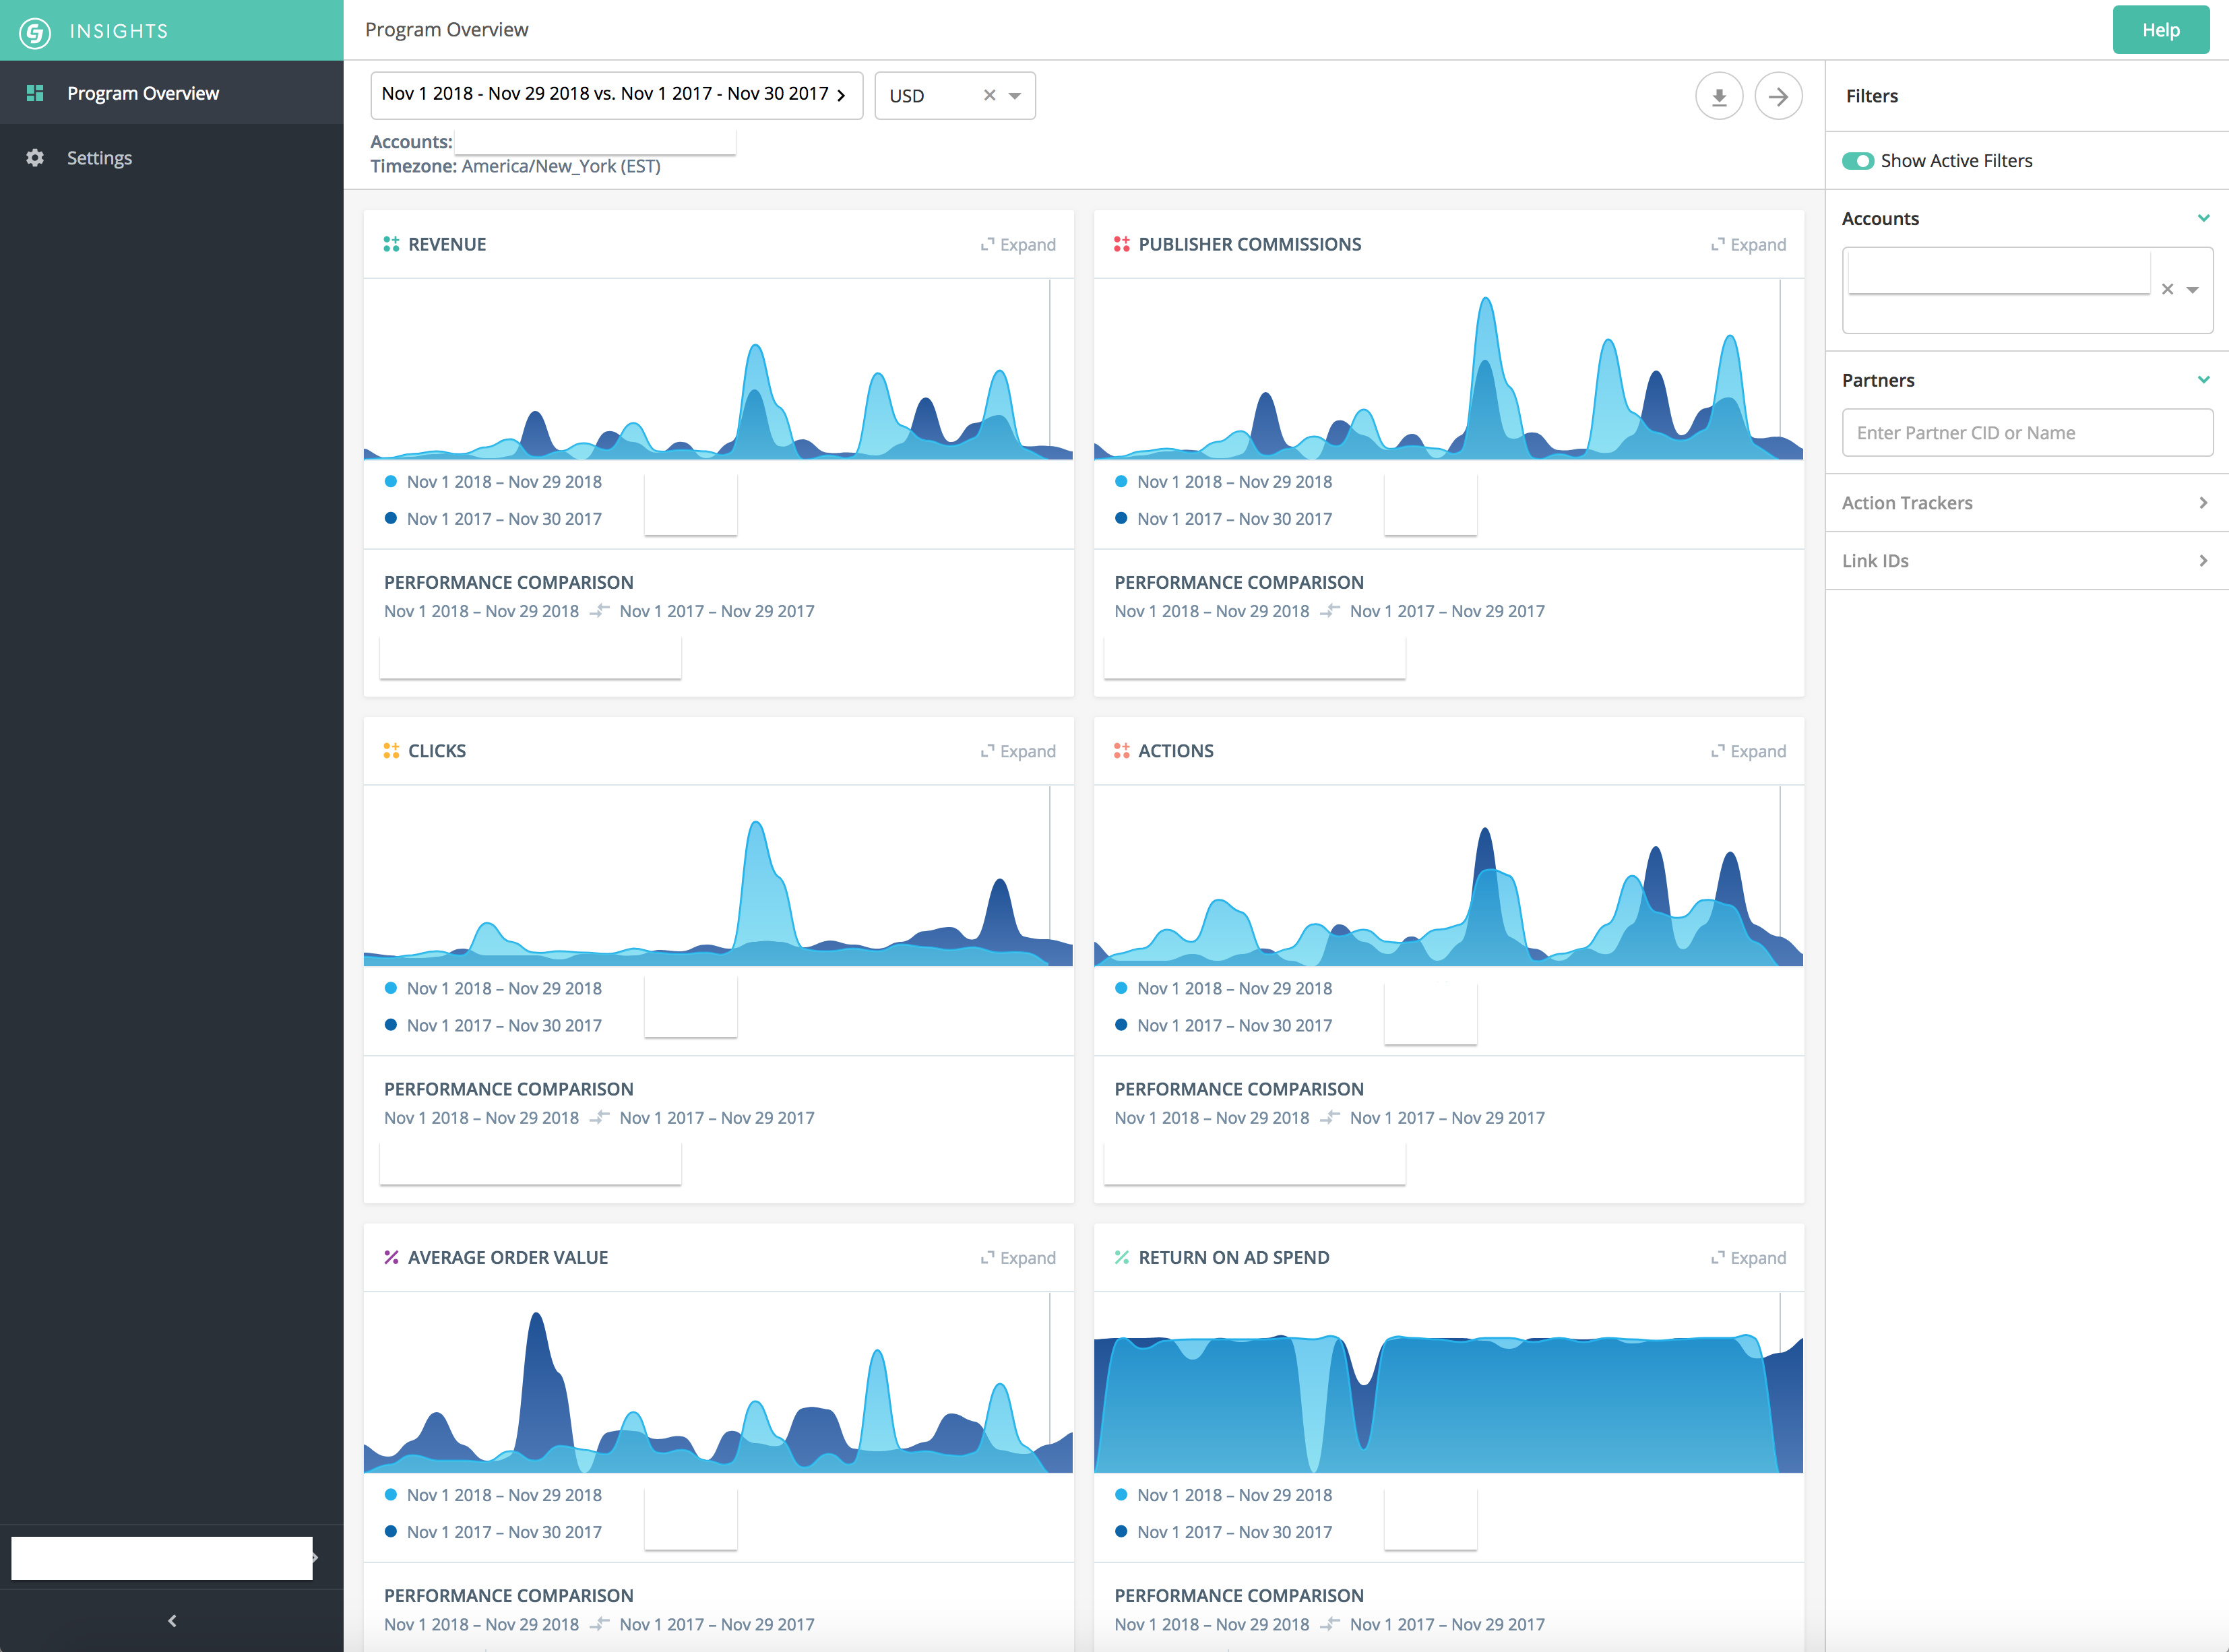The height and width of the screenshot is (1652, 2229).
Task: Click the Return on Ad Spend percent icon
Action: [x=1122, y=1257]
